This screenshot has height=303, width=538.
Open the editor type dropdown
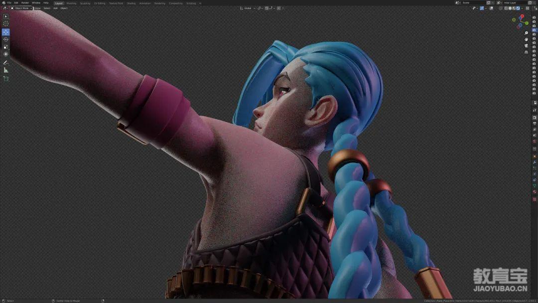(x=5, y=8)
